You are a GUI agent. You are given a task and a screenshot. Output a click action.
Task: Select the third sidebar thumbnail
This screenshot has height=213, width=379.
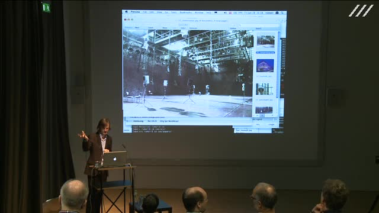pos(265,89)
